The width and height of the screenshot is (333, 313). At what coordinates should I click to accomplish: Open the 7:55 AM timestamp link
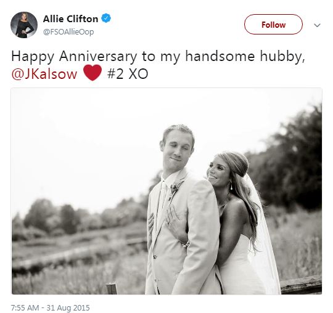[25, 307]
